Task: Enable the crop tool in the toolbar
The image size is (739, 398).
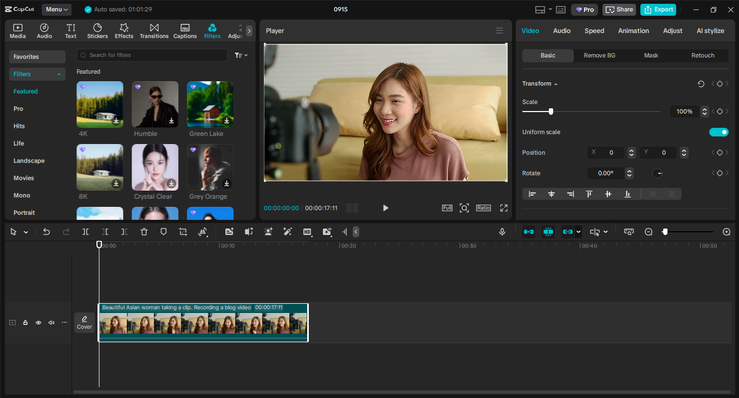Action: 183,231
